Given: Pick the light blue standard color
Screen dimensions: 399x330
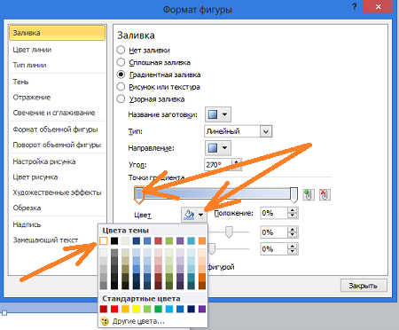Looking at the screenshot, I should pyautogui.click(x=169, y=309).
